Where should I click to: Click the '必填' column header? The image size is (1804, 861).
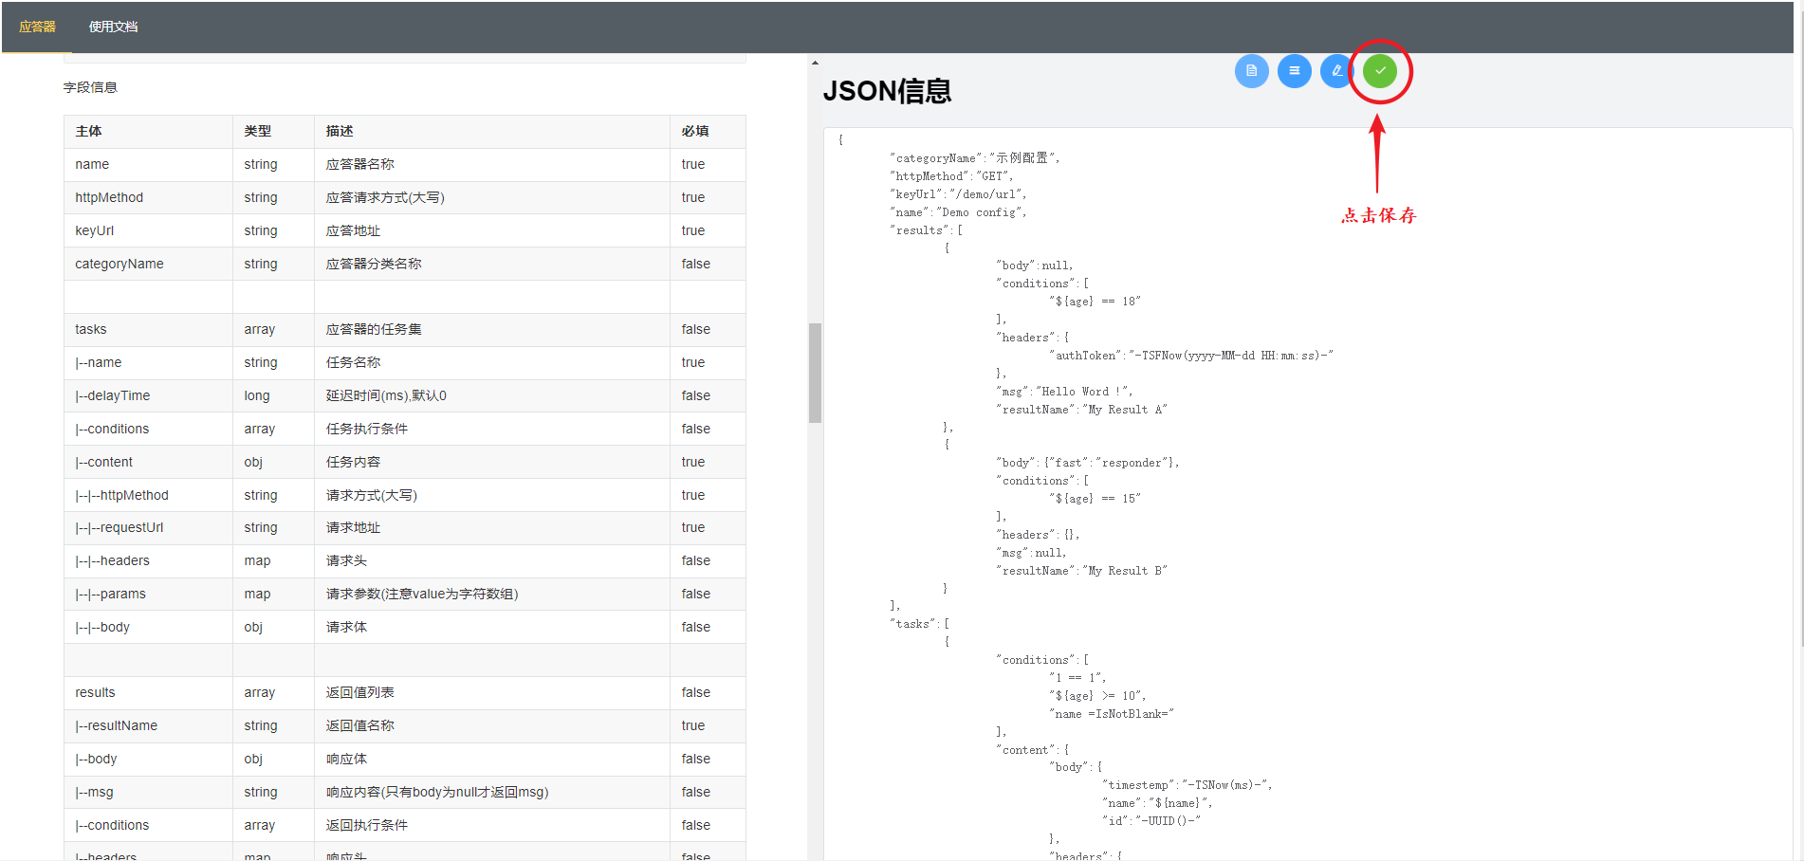pyautogui.click(x=708, y=131)
